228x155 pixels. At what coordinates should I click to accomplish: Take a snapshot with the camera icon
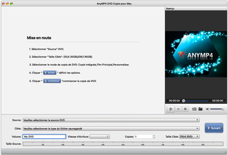click(194, 109)
